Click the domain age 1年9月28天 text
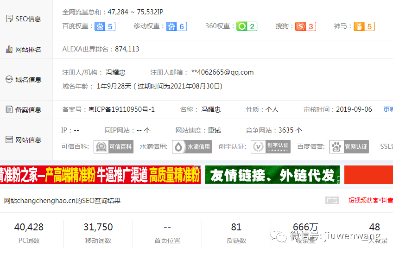 [x=114, y=86]
